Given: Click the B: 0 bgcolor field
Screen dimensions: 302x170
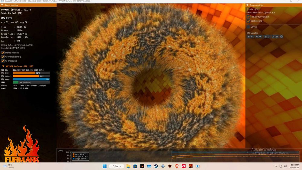Looking at the screenshot, I should [267, 37].
